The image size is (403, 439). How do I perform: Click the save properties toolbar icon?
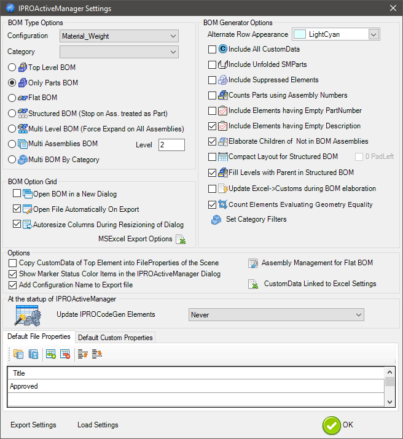pyautogui.click(x=34, y=354)
